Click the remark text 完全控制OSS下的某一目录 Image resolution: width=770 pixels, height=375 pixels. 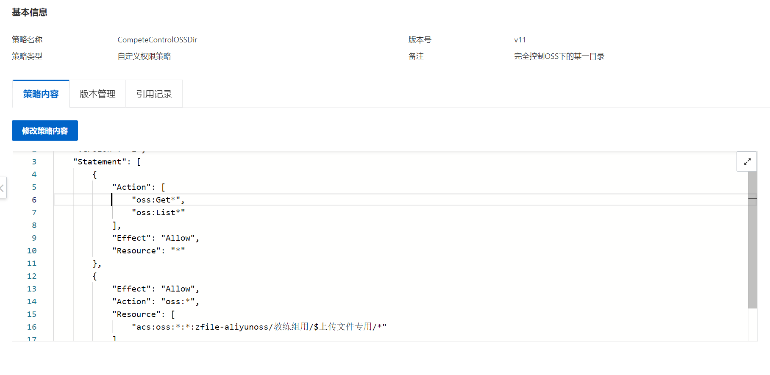[559, 56]
